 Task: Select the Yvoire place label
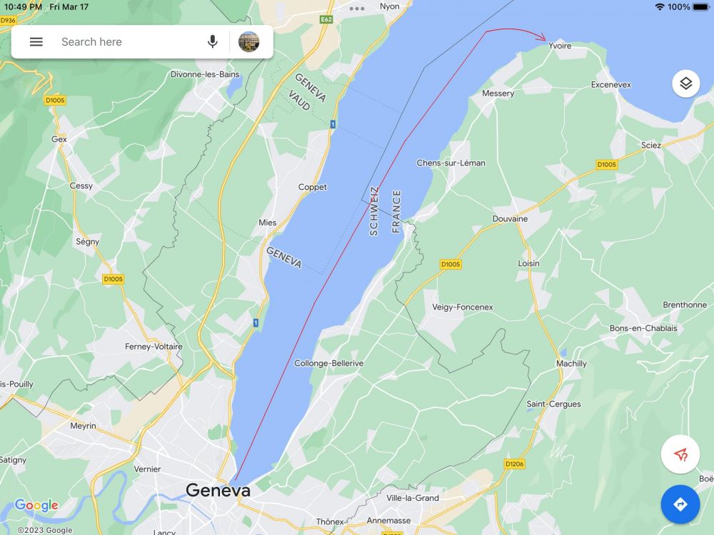tap(560, 46)
